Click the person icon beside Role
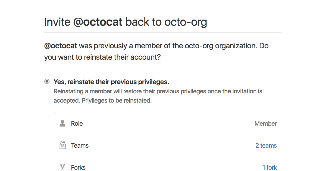The width and height of the screenshot is (326, 171). (x=62, y=123)
